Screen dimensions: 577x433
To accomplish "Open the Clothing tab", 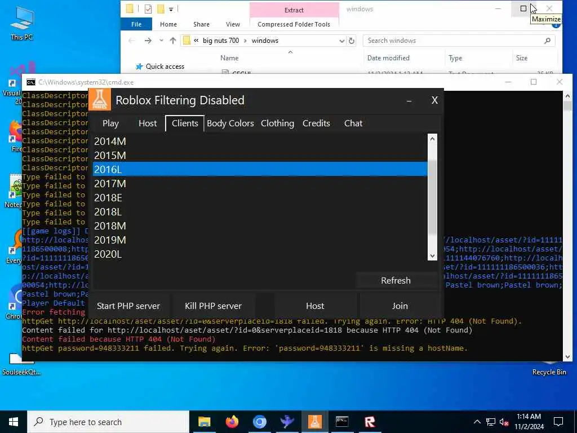I will coord(277,123).
